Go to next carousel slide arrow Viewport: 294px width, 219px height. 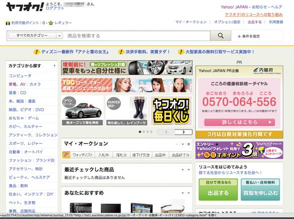click(184, 132)
